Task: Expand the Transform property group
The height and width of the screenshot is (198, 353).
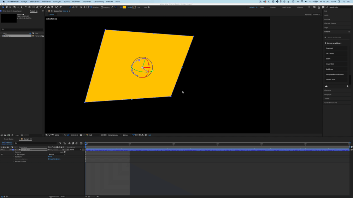Action: point(13,157)
